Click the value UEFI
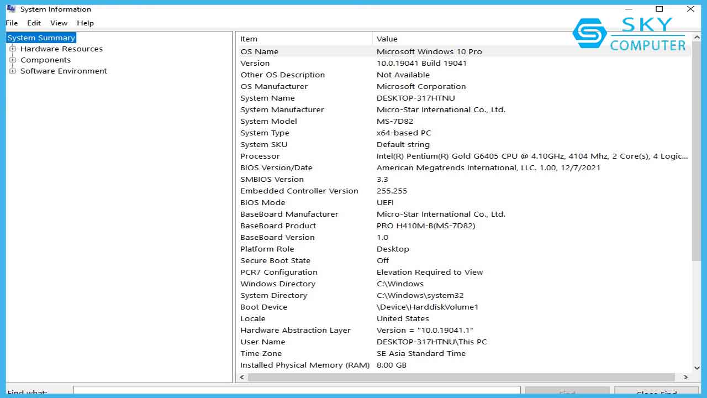This screenshot has width=707, height=398. (x=385, y=202)
